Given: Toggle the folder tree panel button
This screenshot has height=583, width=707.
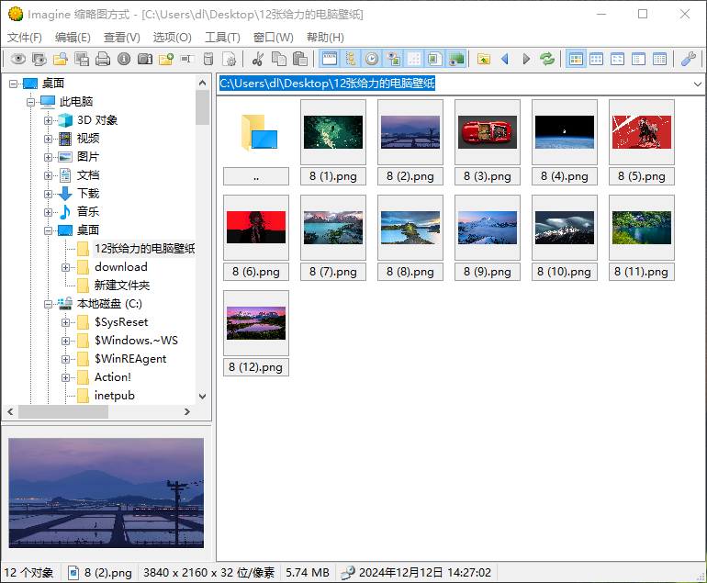Looking at the screenshot, I should coord(350,59).
